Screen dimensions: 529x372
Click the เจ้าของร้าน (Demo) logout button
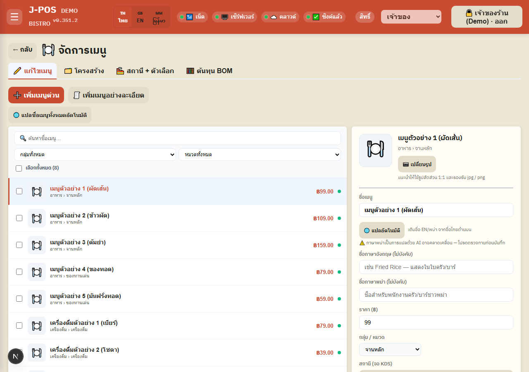click(487, 17)
